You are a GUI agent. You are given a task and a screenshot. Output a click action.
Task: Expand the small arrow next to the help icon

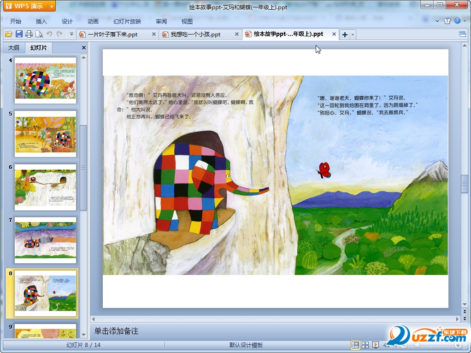click(465, 21)
